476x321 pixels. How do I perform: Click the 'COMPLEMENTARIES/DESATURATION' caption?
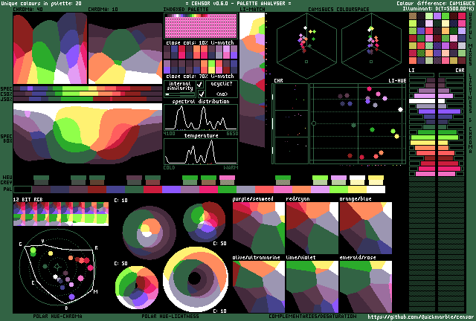(x=312, y=316)
